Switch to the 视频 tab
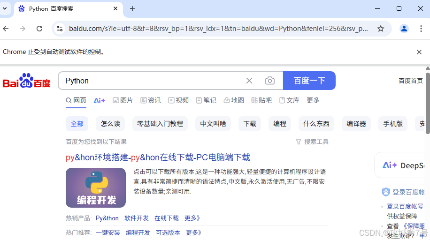This screenshot has width=430, height=240. pyautogui.click(x=178, y=100)
